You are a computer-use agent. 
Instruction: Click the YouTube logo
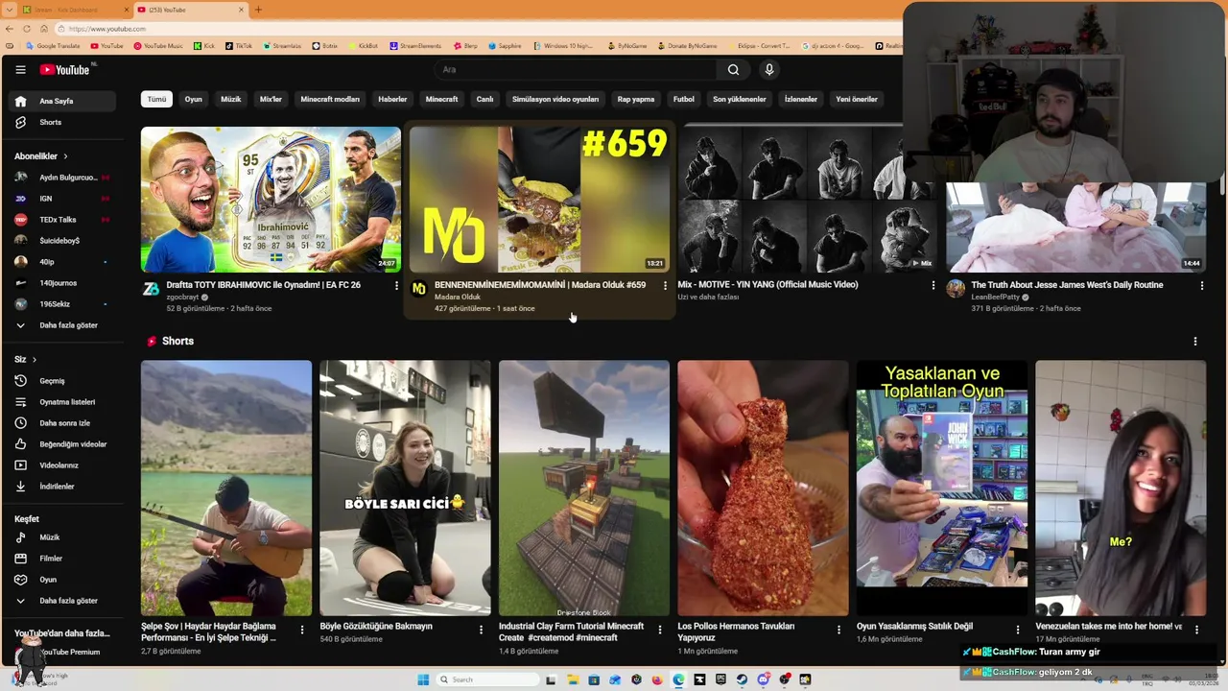64,69
